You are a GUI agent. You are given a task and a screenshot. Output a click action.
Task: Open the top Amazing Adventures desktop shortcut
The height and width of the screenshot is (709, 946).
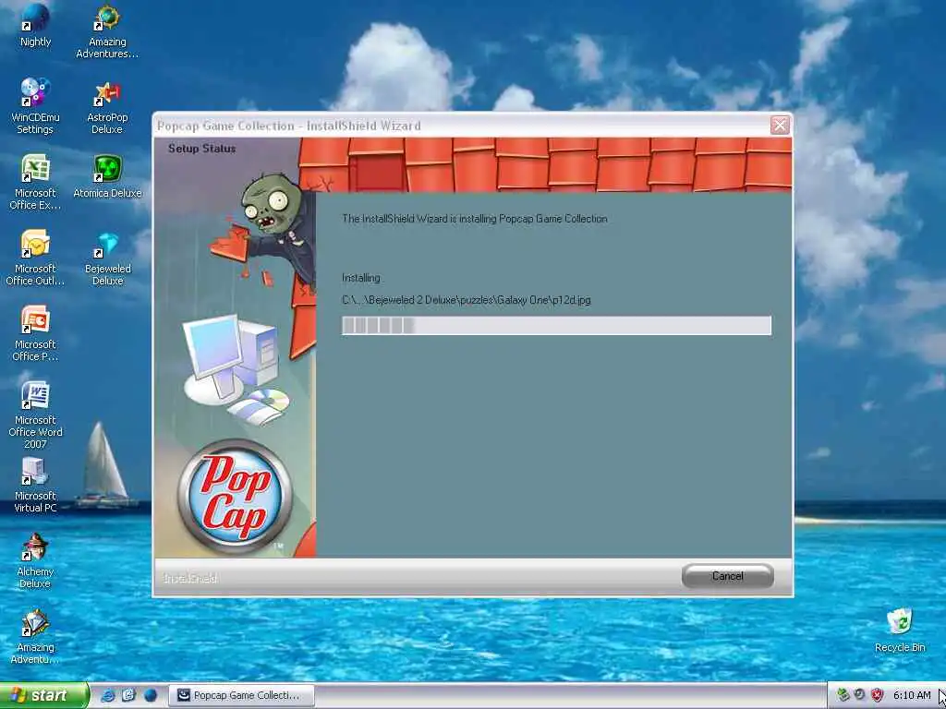click(107, 31)
